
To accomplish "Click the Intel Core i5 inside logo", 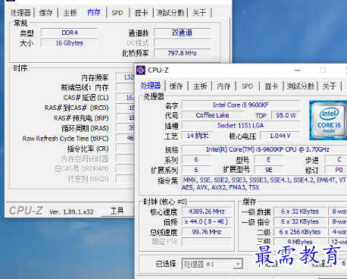I will coord(328,121).
